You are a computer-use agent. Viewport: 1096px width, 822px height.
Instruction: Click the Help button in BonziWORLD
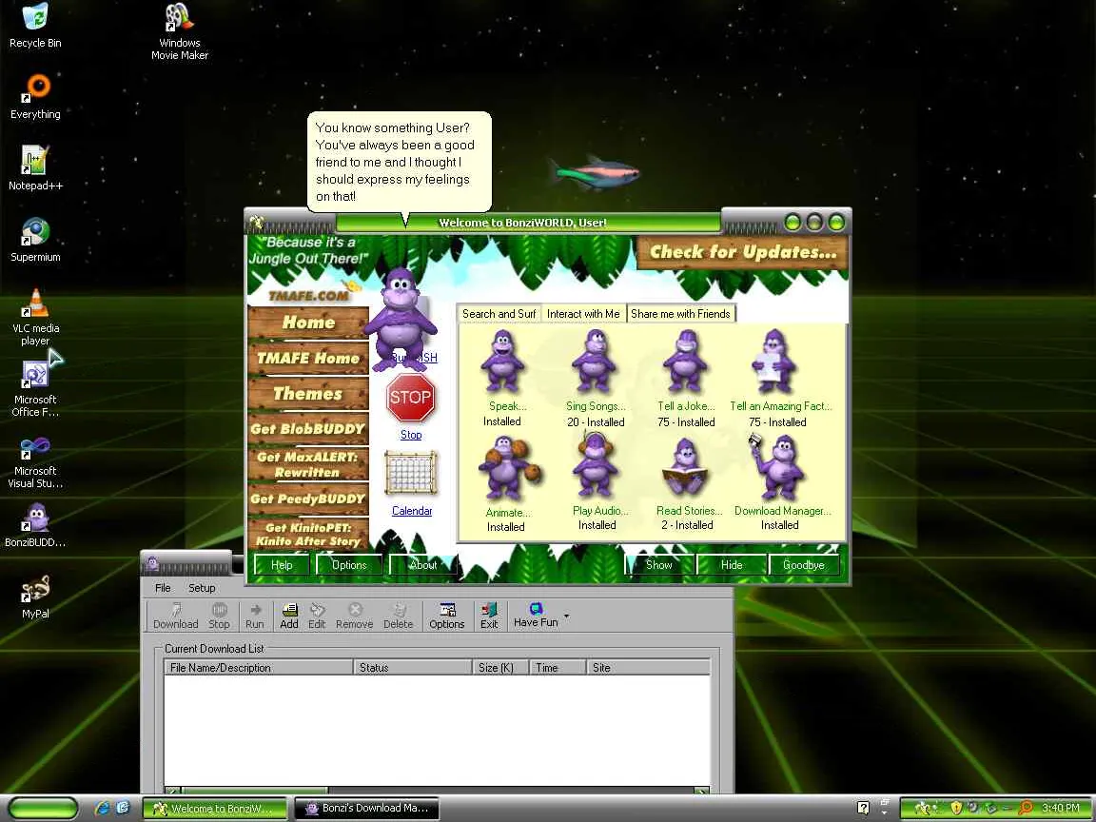(282, 565)
